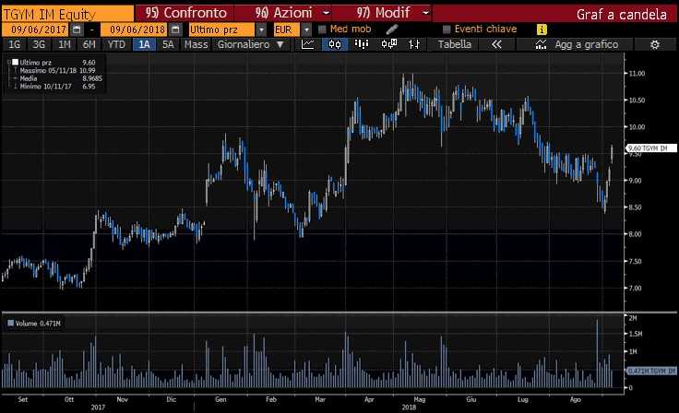Open the Ultimo prz field dropdown arrow
Image resolution: width=679 pixels, height=413 pixels.
click(261, 29)
